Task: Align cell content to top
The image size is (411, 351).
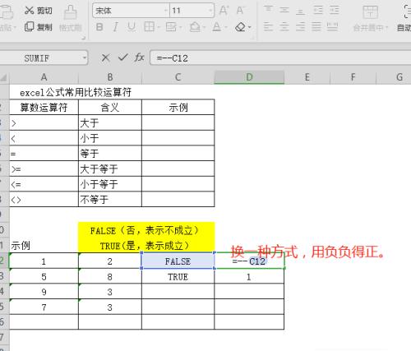Action: [x=268, y=10]
